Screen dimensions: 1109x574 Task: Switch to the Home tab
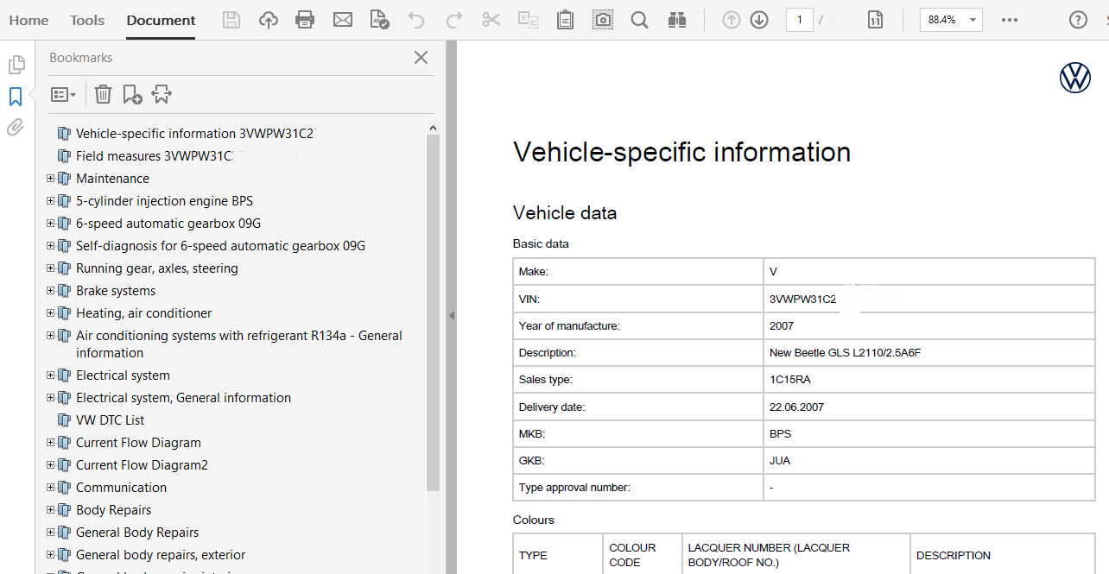(x=29, y=20)
